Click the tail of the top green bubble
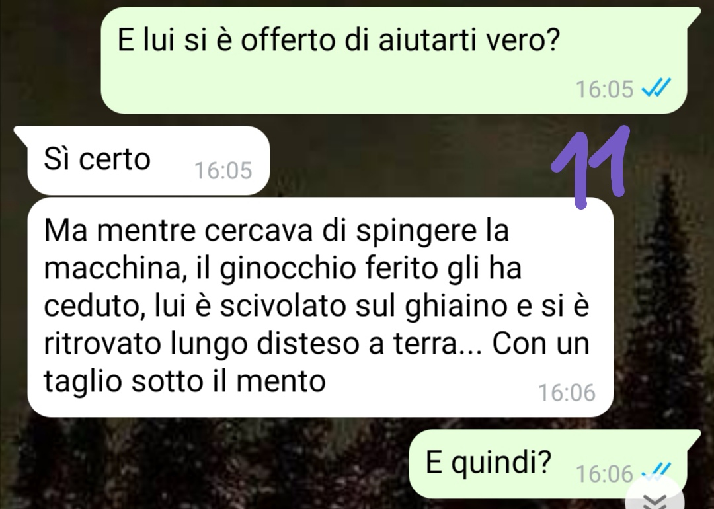The height and width of the screenshot is (509, 714). 694,15
